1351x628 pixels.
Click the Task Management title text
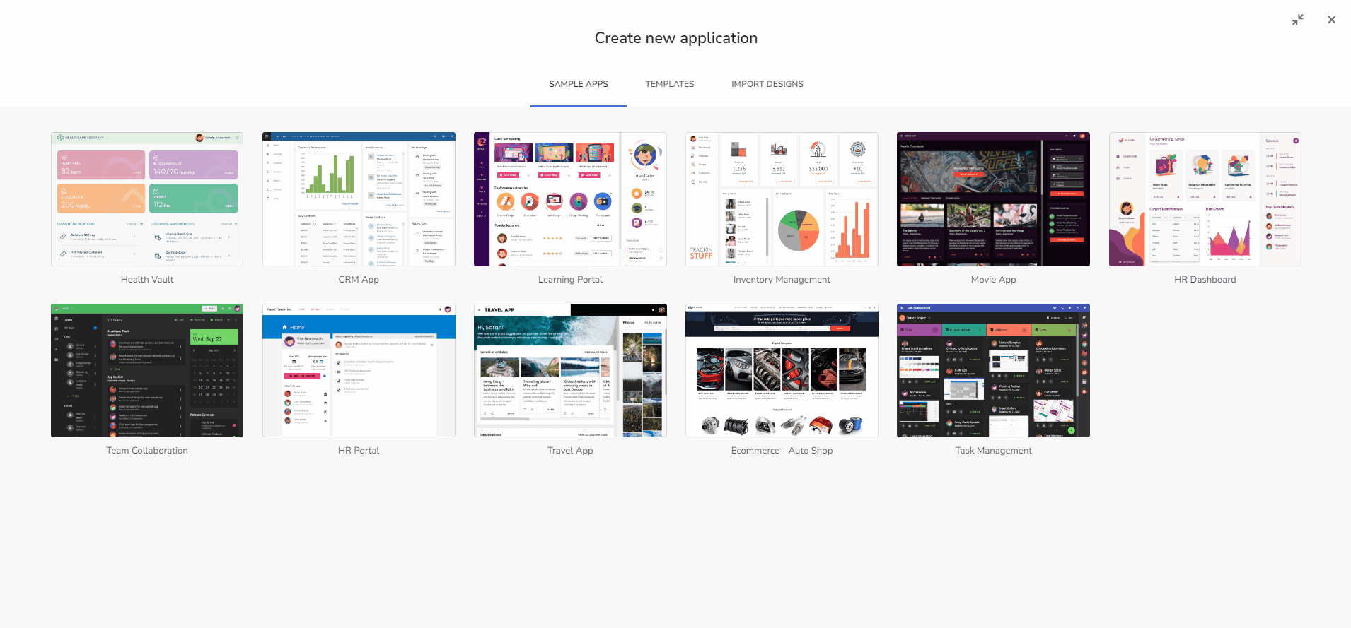click(x=993, y=451)
